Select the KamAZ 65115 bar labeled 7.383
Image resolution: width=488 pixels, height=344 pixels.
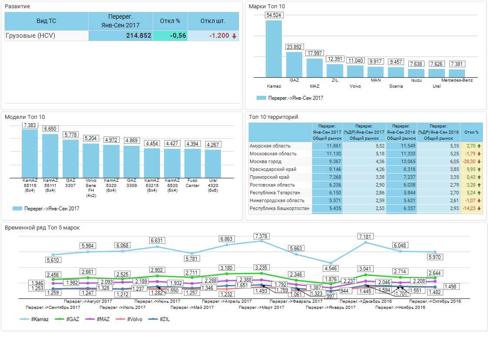pos(30,154)
